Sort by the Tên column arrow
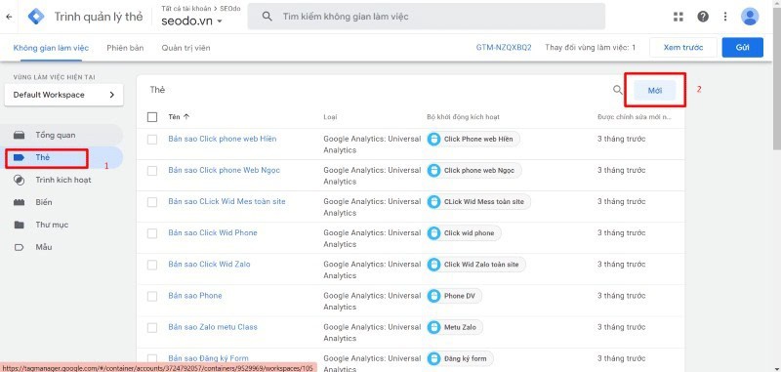The height and width of the screenshot is (372, 781). tap(186, 117)
